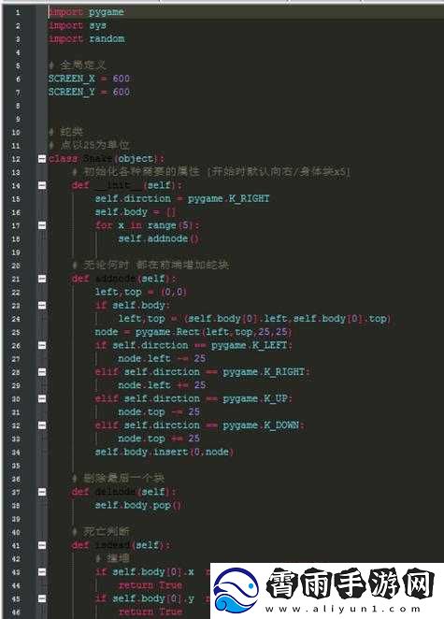The height and width of the screenshot is (619, 444).
Task: Click 'if self.dirction == pygame.K_LEFT:' line
Action: (193, 345)
